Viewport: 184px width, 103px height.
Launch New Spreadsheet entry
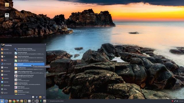point(29,61)
